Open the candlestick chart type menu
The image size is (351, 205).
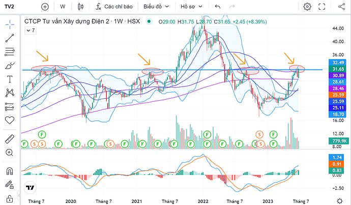80,7
